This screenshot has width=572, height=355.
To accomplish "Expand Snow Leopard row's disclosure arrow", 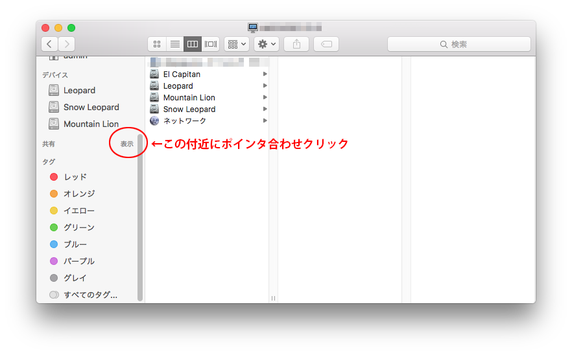I will [x=265, y=109].
